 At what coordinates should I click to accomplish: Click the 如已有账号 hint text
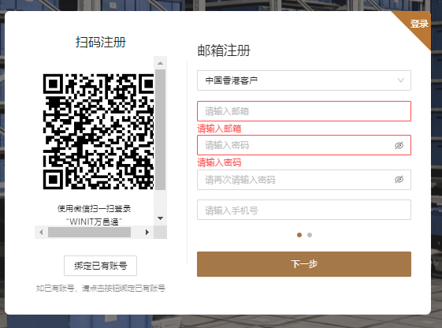click(100, 289)
